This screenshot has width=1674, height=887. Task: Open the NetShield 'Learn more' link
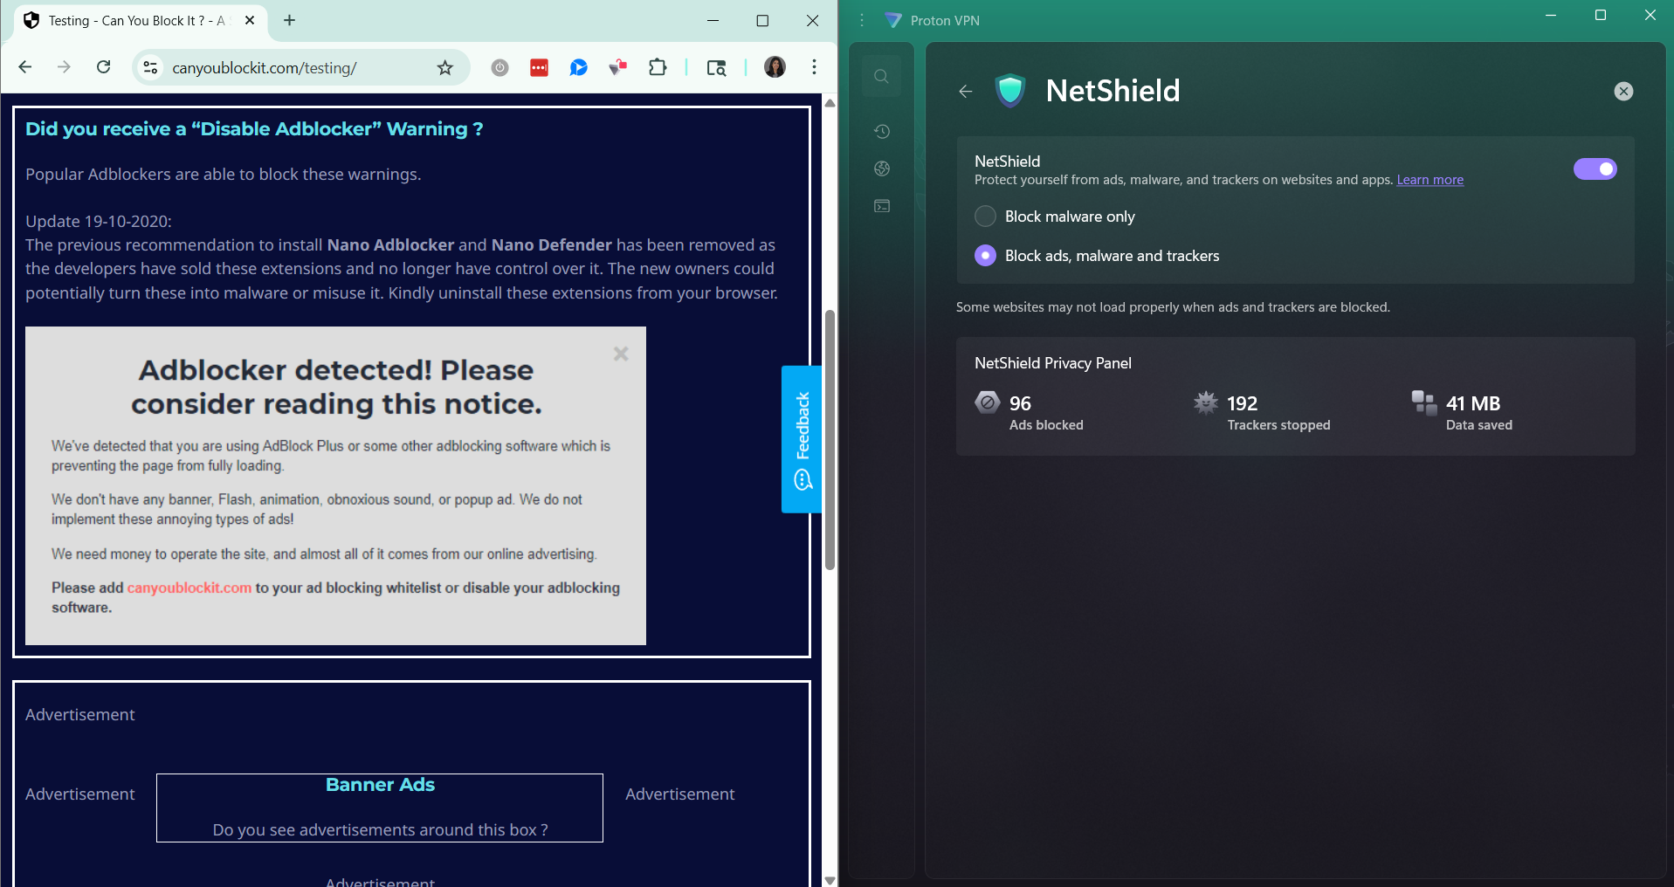point(1429,180)
